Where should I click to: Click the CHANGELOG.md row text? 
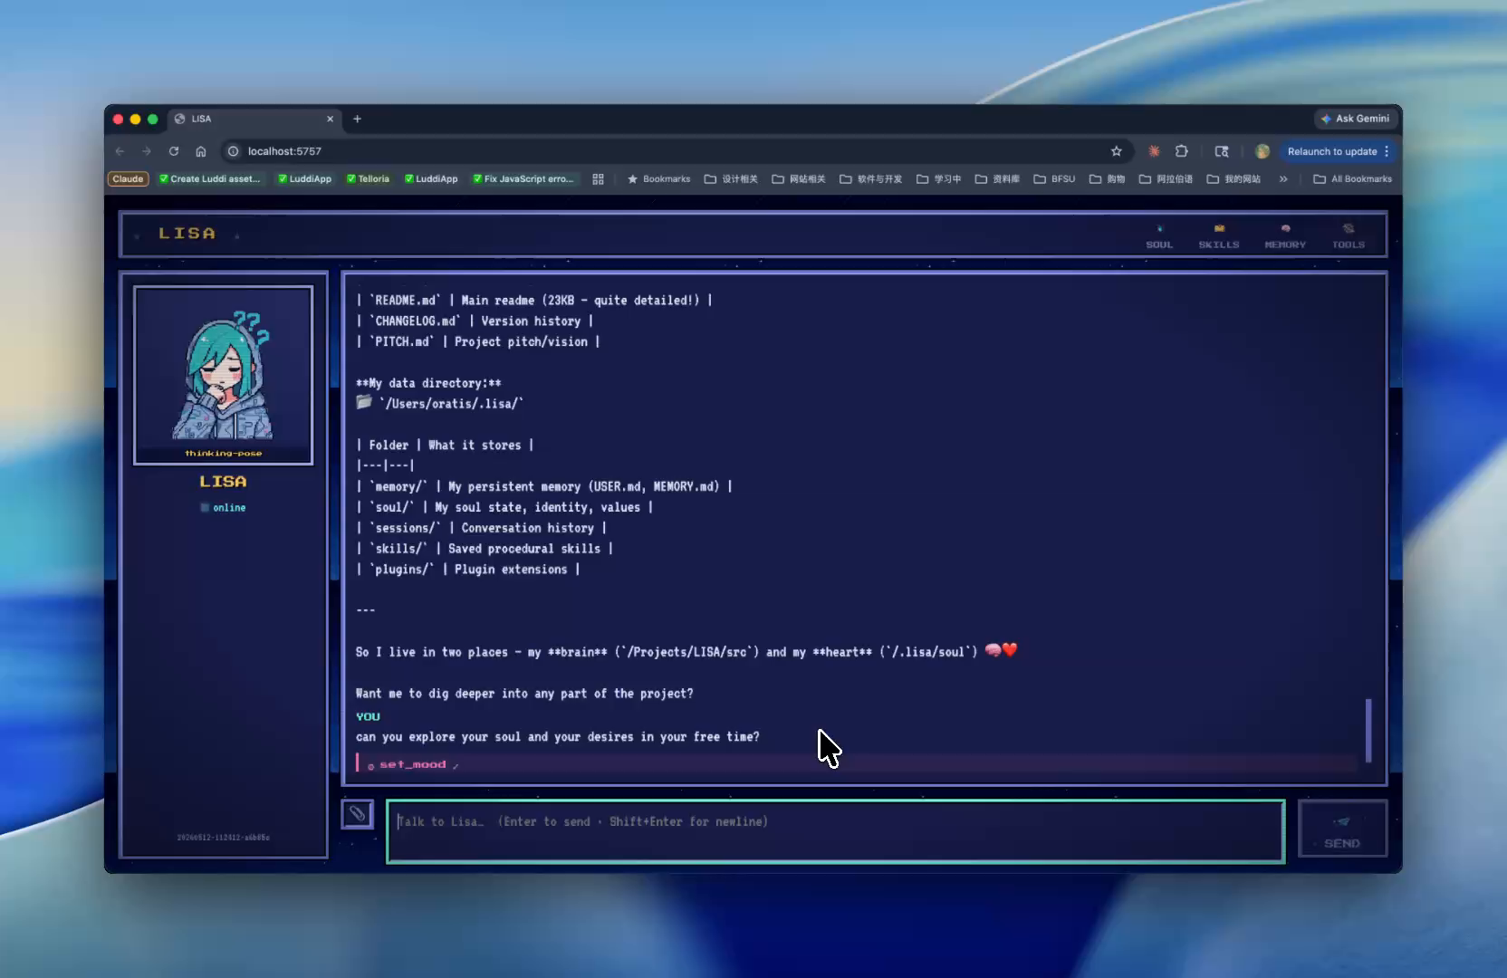[475, 321]
